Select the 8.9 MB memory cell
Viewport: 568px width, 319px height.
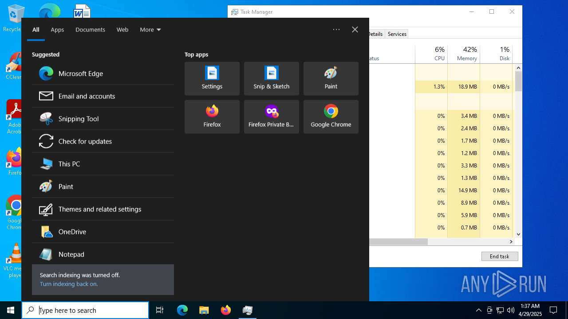(464, 203)
